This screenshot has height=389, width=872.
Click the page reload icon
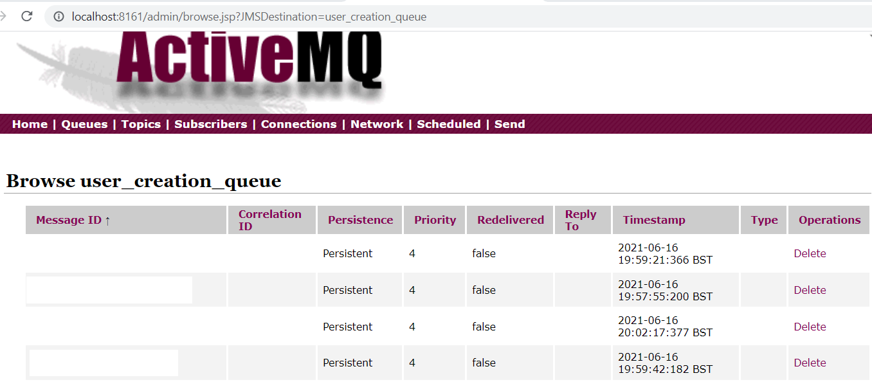pos(26,16)
